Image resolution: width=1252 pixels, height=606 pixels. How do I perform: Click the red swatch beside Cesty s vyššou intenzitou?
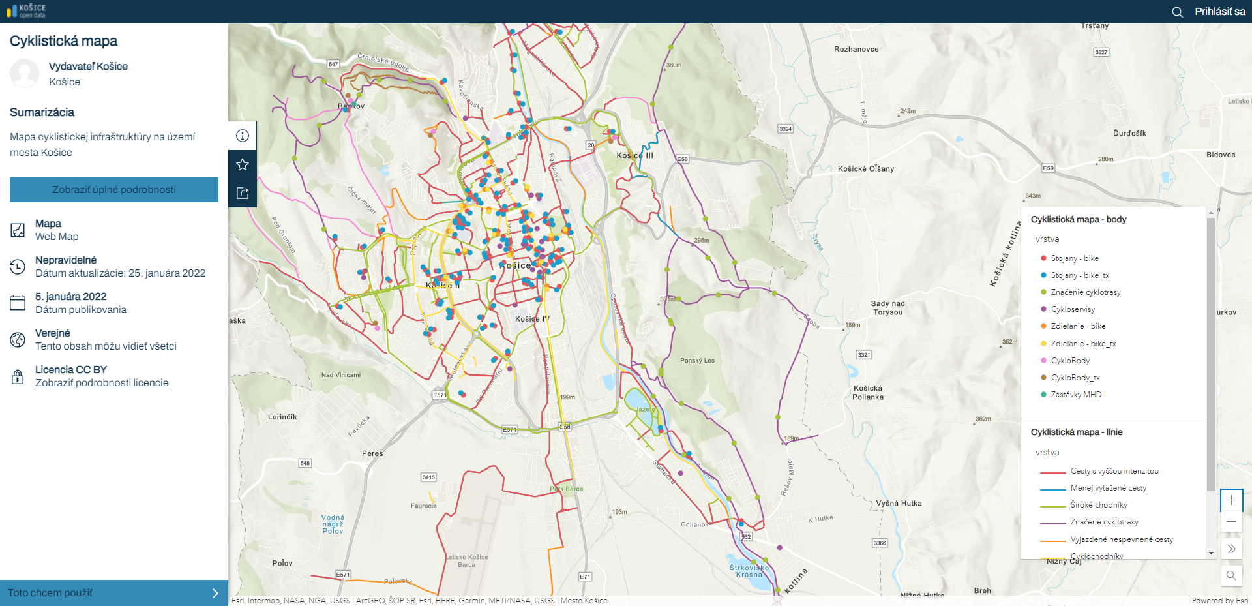[x=1054, y=471]
